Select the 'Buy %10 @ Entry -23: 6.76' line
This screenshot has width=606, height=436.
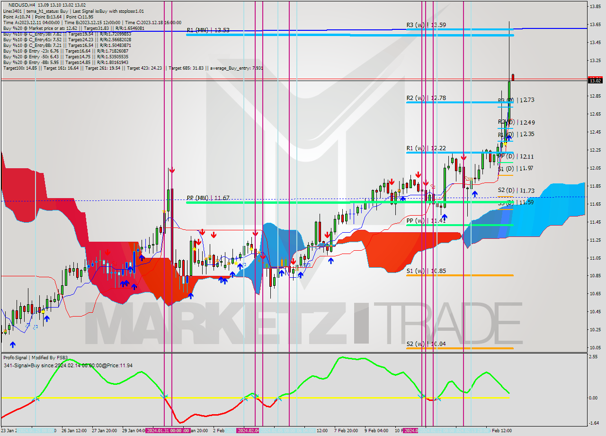pos(65,51)
